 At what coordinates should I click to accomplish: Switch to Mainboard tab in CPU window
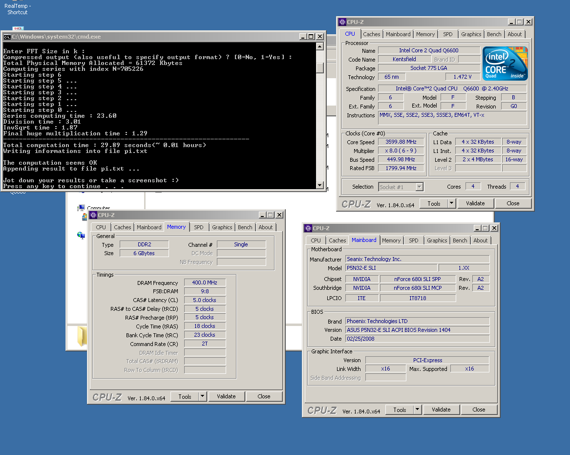point(398,34)
